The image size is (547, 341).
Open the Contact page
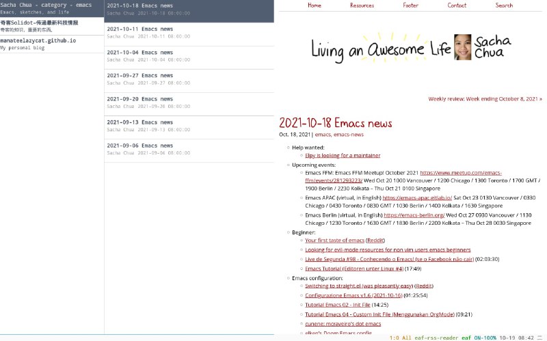click(x=457, y=5)
